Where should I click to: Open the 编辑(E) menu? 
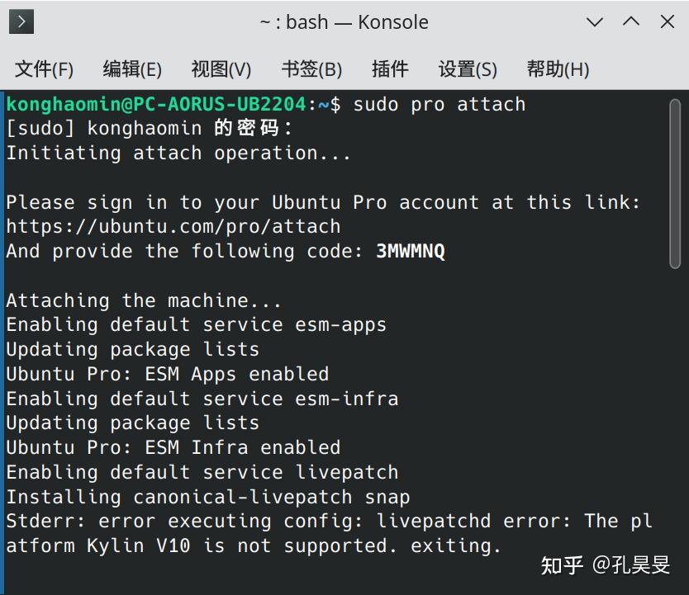pyautogui.click(x=132, y=69)
